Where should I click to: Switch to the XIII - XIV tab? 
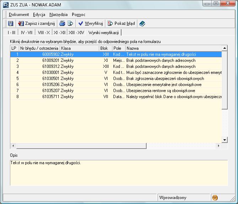(x=76, y=32)
